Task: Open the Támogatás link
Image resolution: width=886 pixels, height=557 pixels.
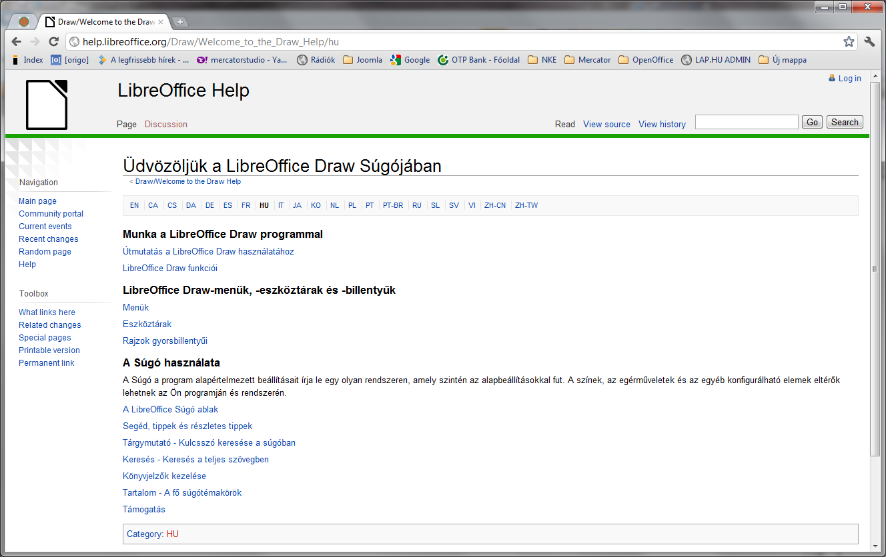Action: pyautogui.click(x=143, y=510)
